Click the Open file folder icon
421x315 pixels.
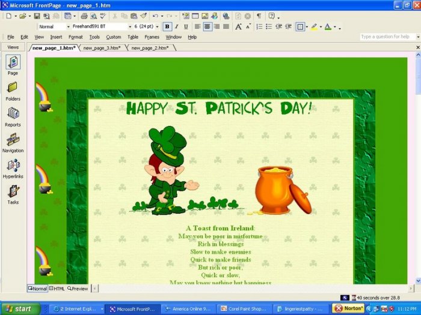(x=23, y=16)
